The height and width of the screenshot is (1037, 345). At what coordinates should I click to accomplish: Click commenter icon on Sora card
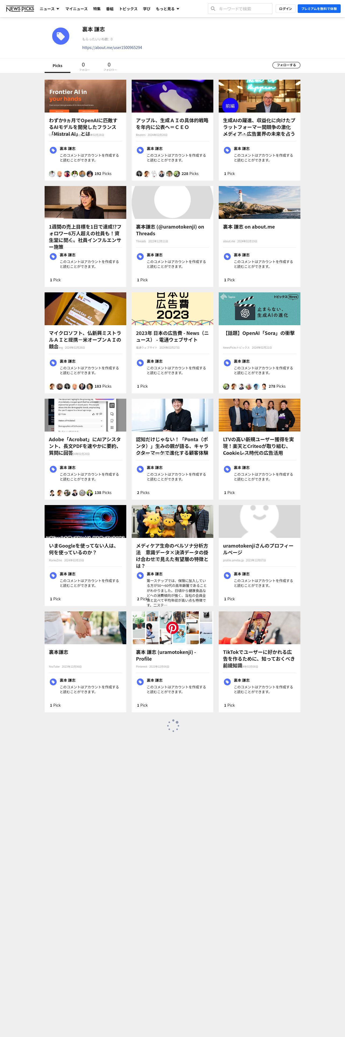227,363
